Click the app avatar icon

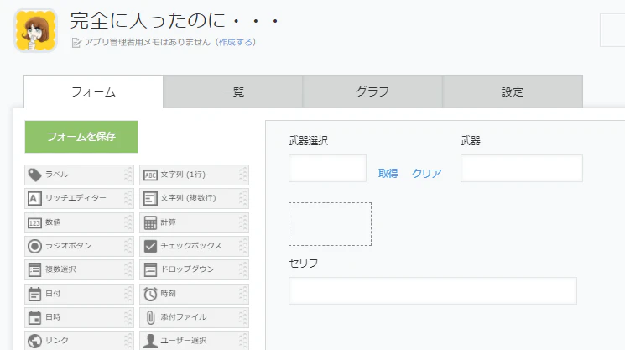point(35,30)
